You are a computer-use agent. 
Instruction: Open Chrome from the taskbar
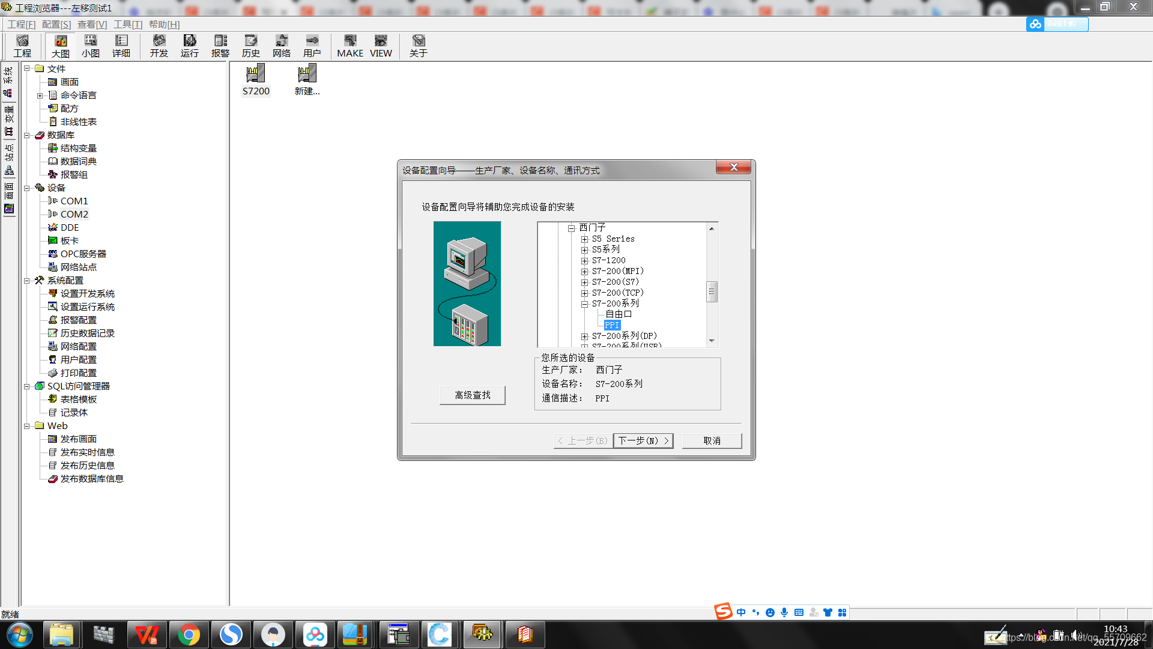[x=189, y=635]
